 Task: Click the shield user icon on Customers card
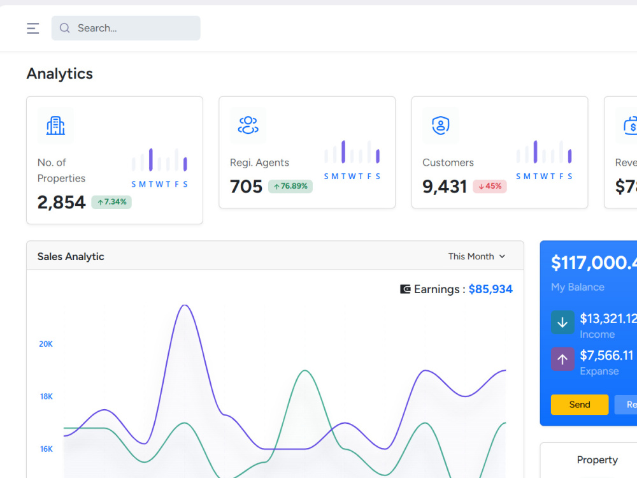(x=441, y=125)
